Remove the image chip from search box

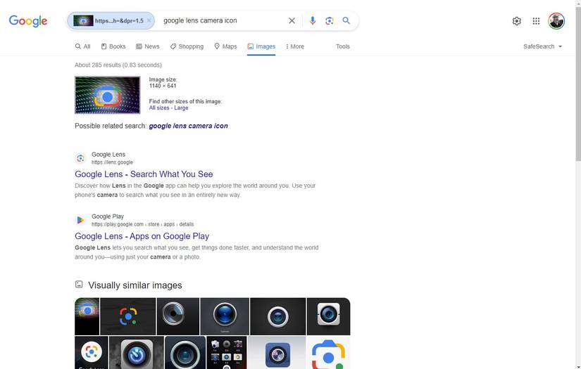[x=149, y=21]
